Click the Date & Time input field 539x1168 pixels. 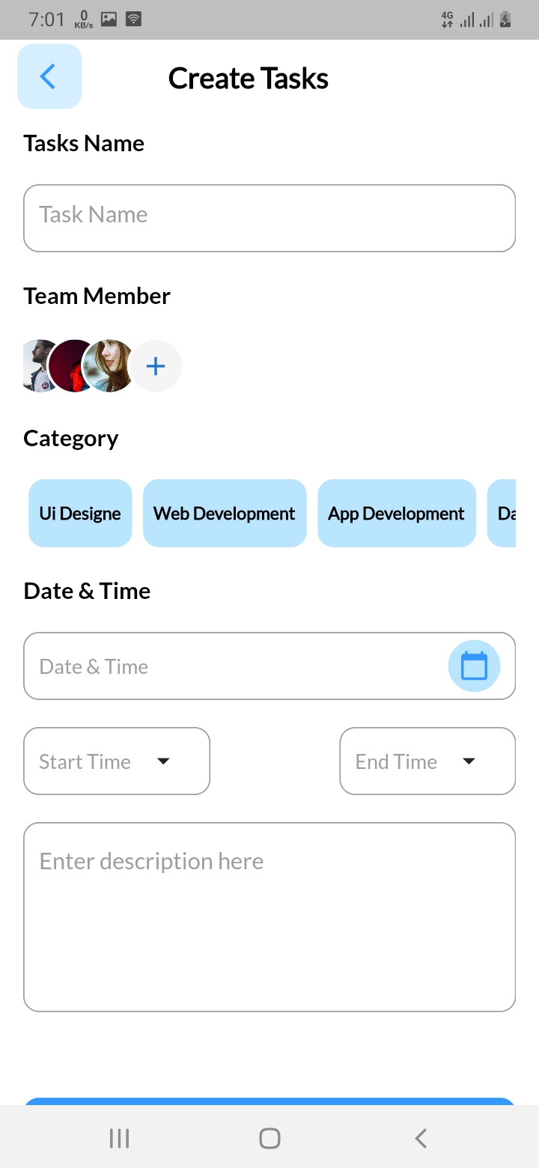[x=232, y=666]
